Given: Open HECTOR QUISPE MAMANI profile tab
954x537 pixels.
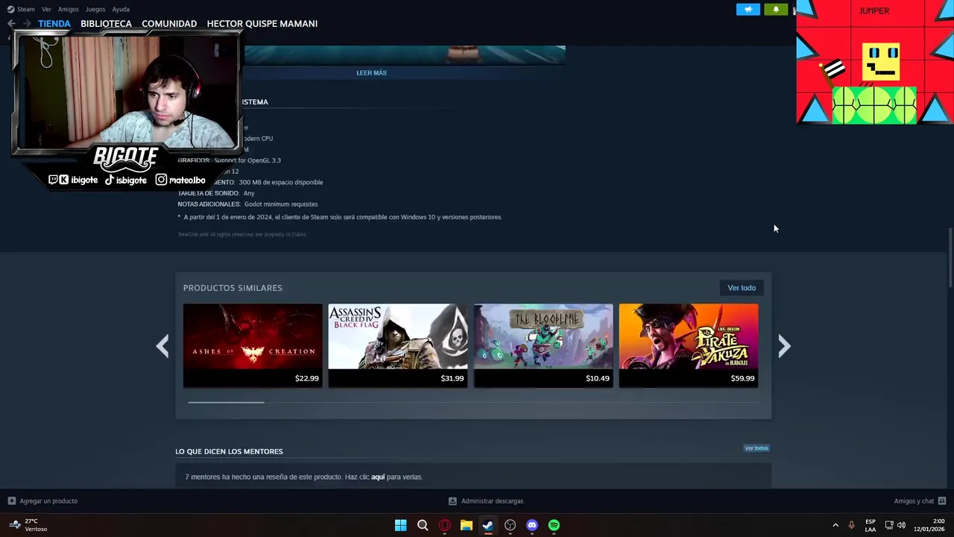Looking at the screenshot, I should coord(262,23).
